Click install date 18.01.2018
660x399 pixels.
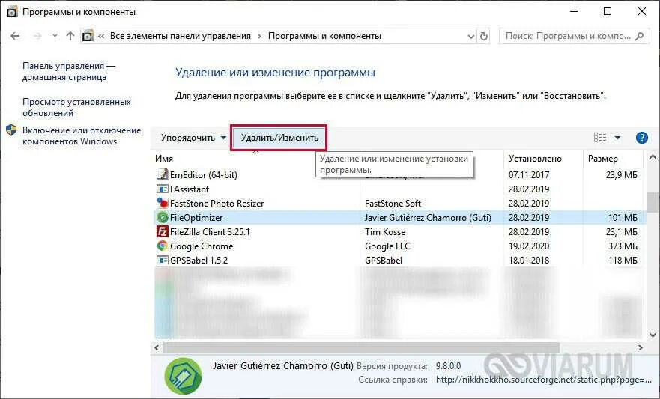point(529,261)
